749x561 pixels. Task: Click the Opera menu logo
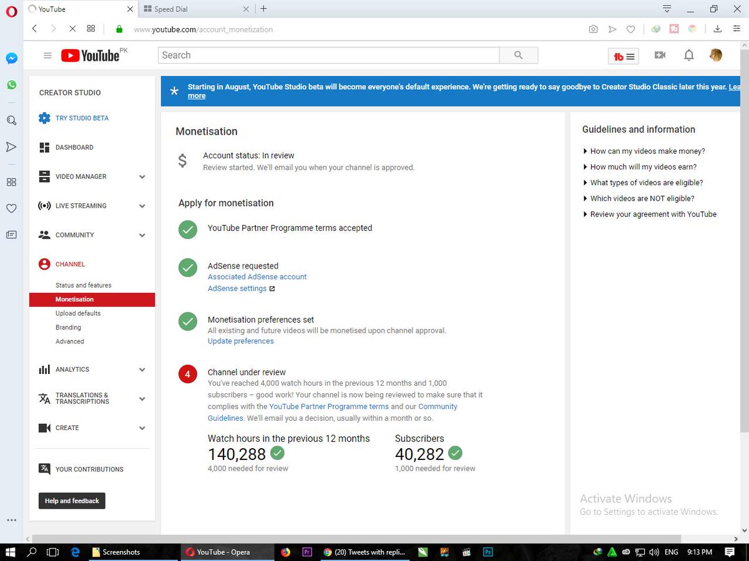(11, 11)
